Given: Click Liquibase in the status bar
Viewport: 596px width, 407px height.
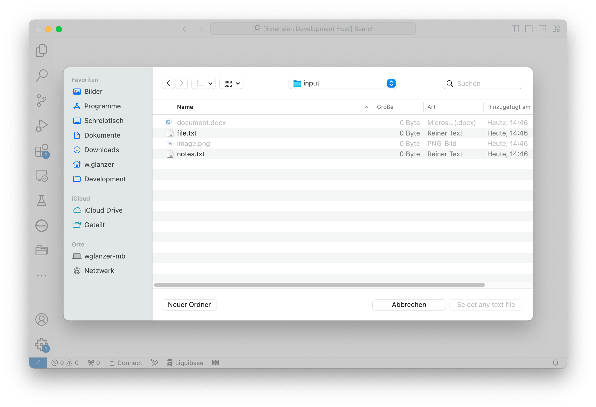Looking at the screenshot, I should tap(185, 363).
